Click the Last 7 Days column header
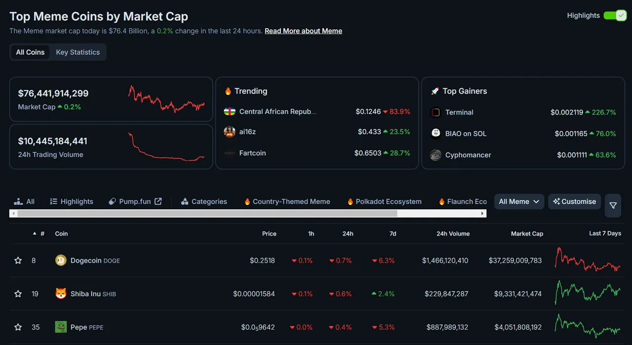Viewport: 632px width, 345px height. tap(605, 233)
